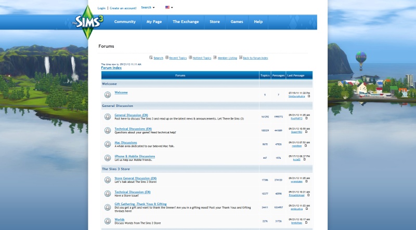
Task: Open the SimGuruHydra user profile link
Action: (x=296, y=97)
